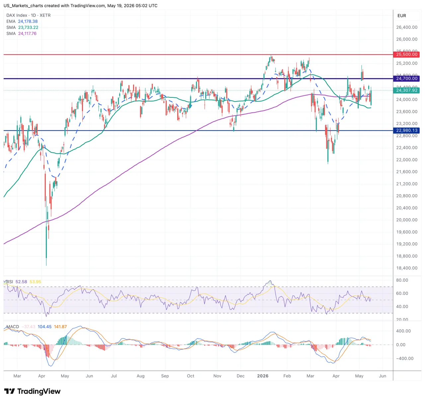
Task: Click the 24,700.00 price level label
Action: (x=406, y=78)
